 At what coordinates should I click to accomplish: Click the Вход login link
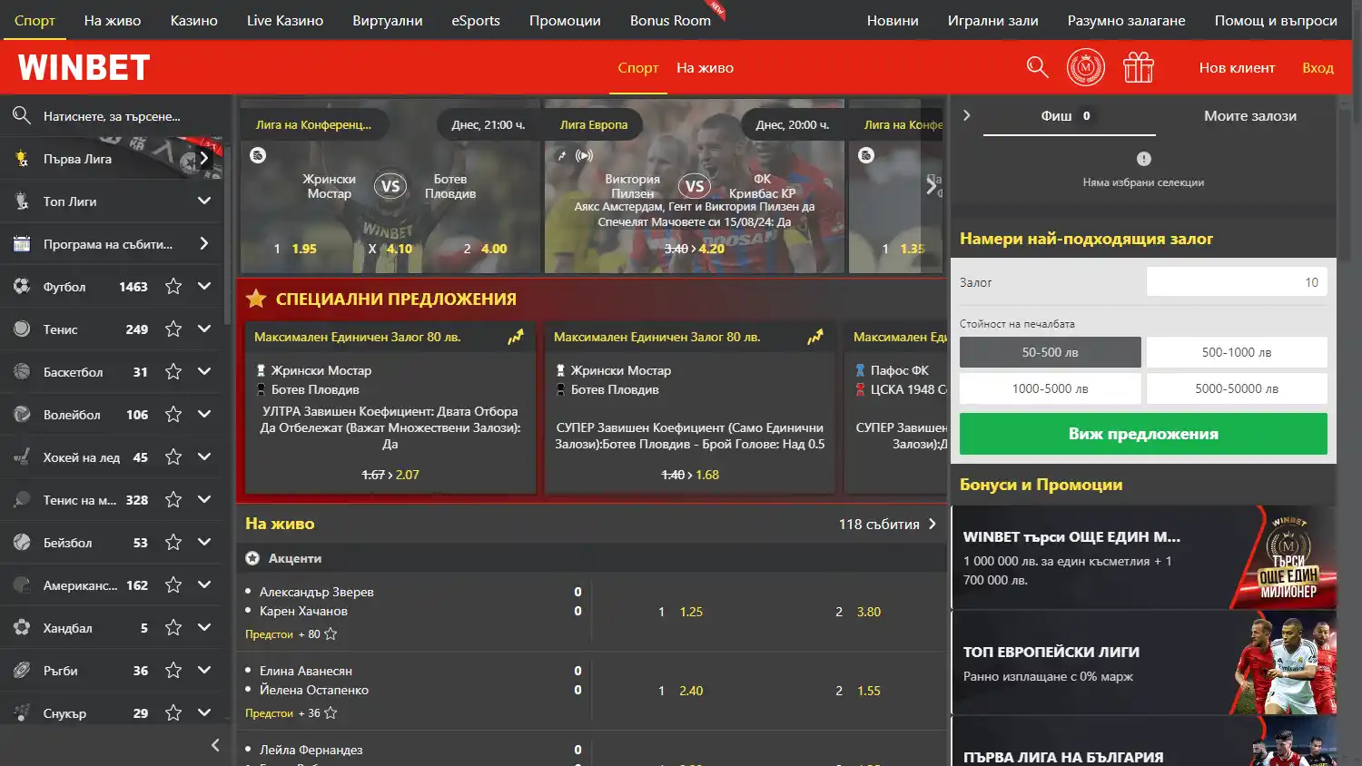(1318, 68)
